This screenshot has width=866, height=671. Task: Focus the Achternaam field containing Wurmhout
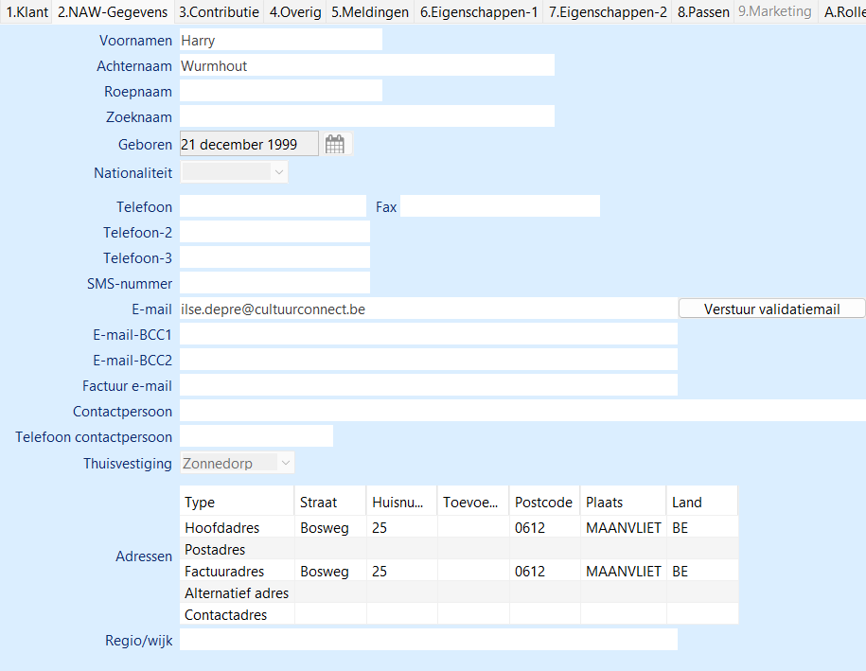tap(366, 66)
